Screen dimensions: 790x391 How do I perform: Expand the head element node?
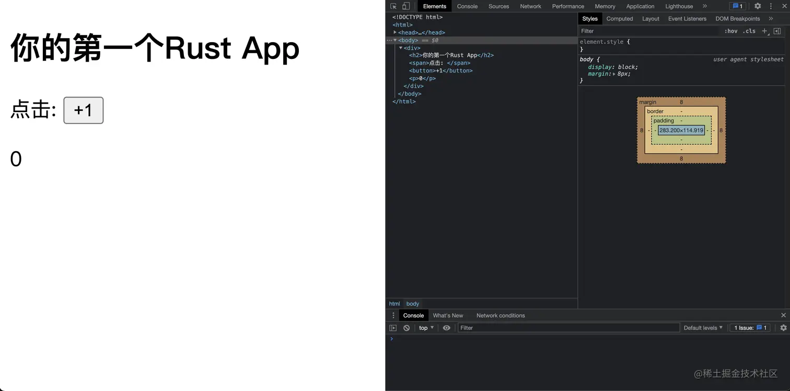coord(395,32)
